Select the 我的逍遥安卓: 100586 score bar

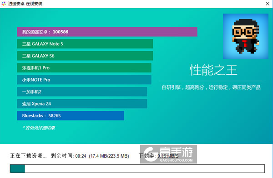107,32
